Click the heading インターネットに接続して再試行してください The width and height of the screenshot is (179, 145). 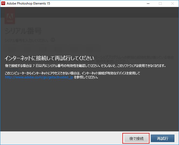point(49,58)
